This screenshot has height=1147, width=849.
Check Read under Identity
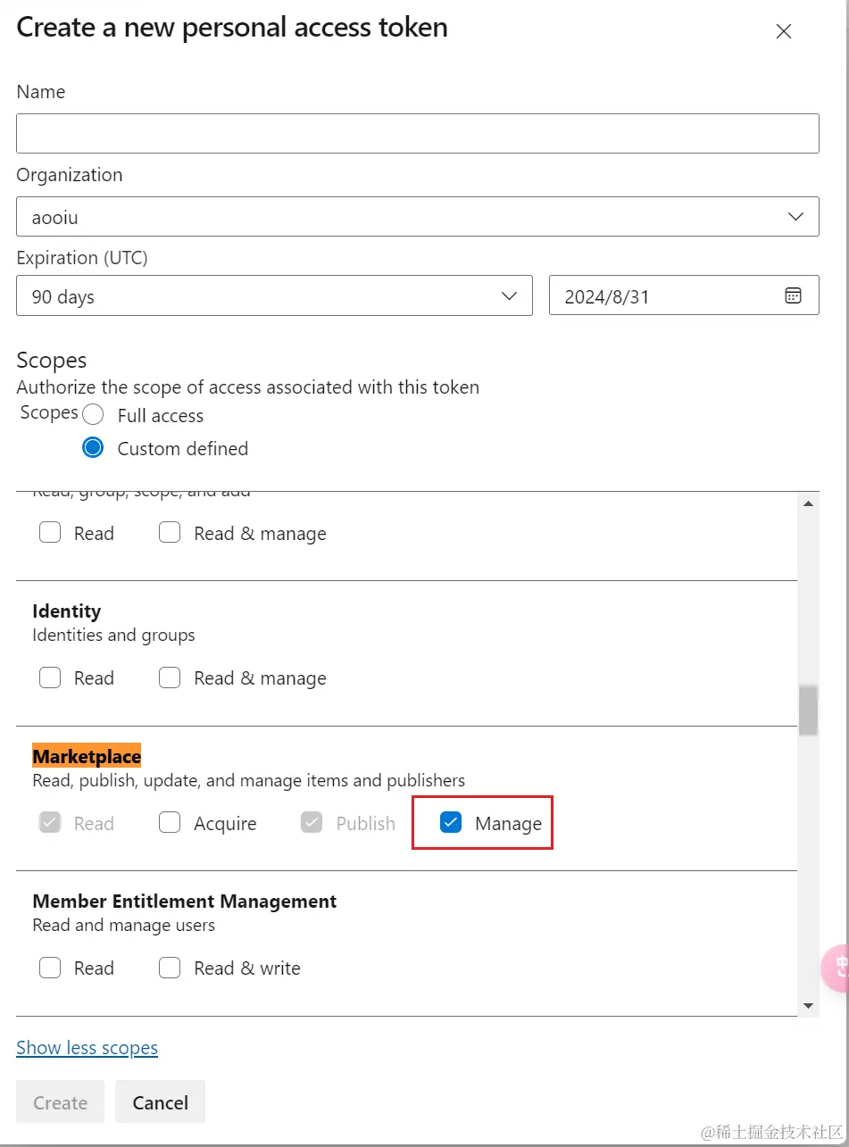(50, 677)
